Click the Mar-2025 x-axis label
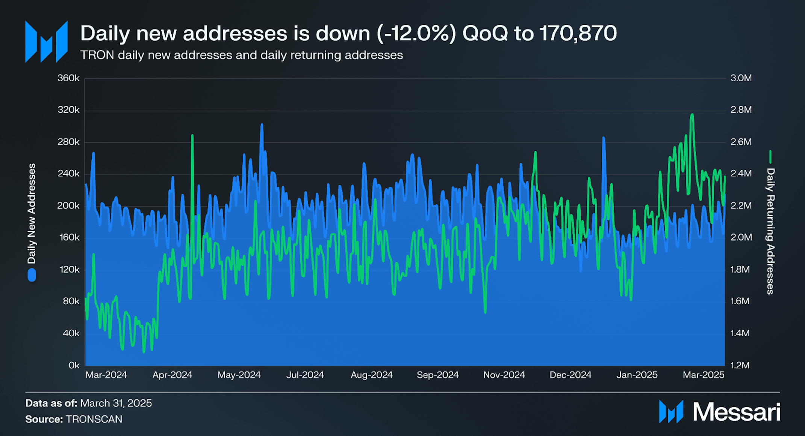This screenshot has height=436, width=805. coord(704,375)
